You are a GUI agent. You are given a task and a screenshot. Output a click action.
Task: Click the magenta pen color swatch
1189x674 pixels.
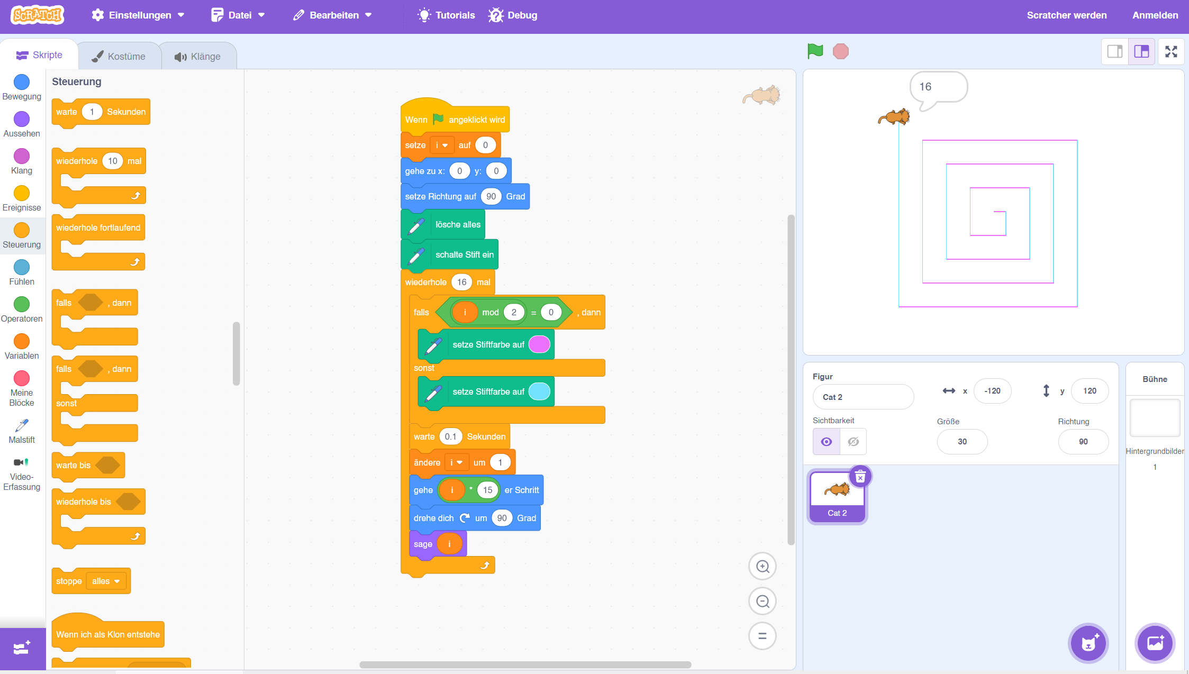coord(539,345)
